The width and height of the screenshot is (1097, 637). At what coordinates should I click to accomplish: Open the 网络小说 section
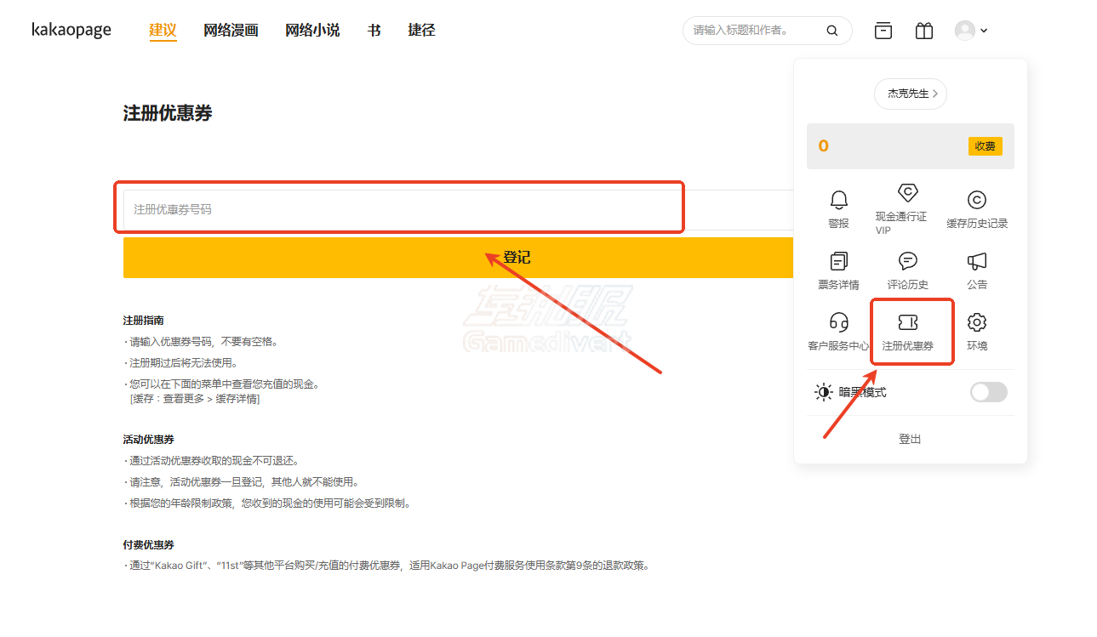(312, 30)
